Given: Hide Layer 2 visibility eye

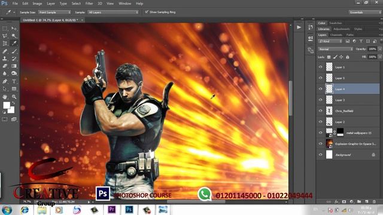Looking at the screenshot, I should 321,122.
